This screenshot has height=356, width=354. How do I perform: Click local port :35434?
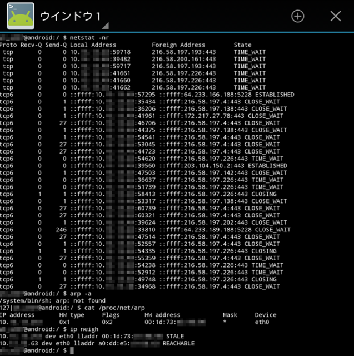click(x=145, y=102)
